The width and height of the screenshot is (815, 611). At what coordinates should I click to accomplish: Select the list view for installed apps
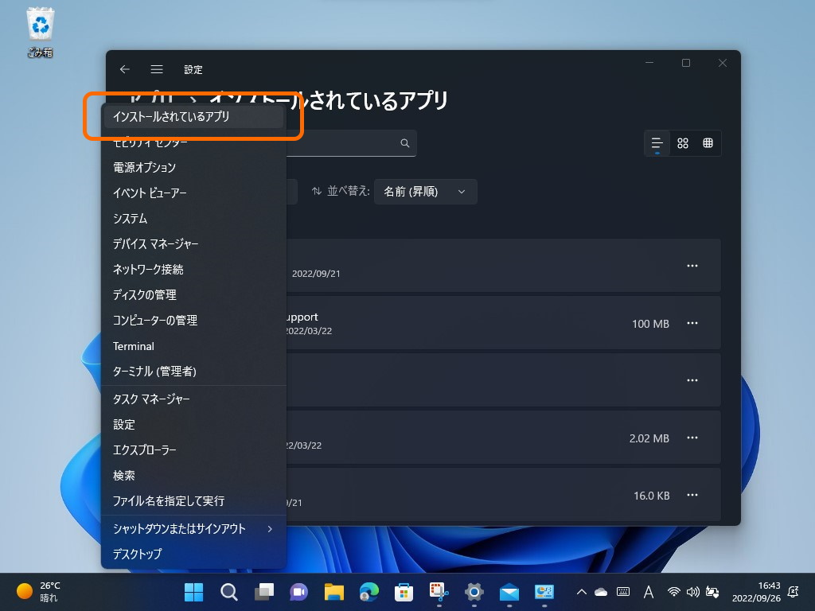(657, 143)
